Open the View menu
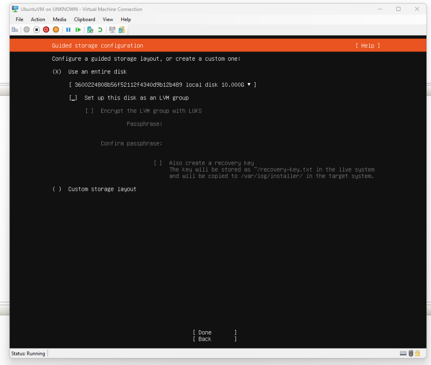The height and width of the screenshot is (365, 431). coord(108,20)
